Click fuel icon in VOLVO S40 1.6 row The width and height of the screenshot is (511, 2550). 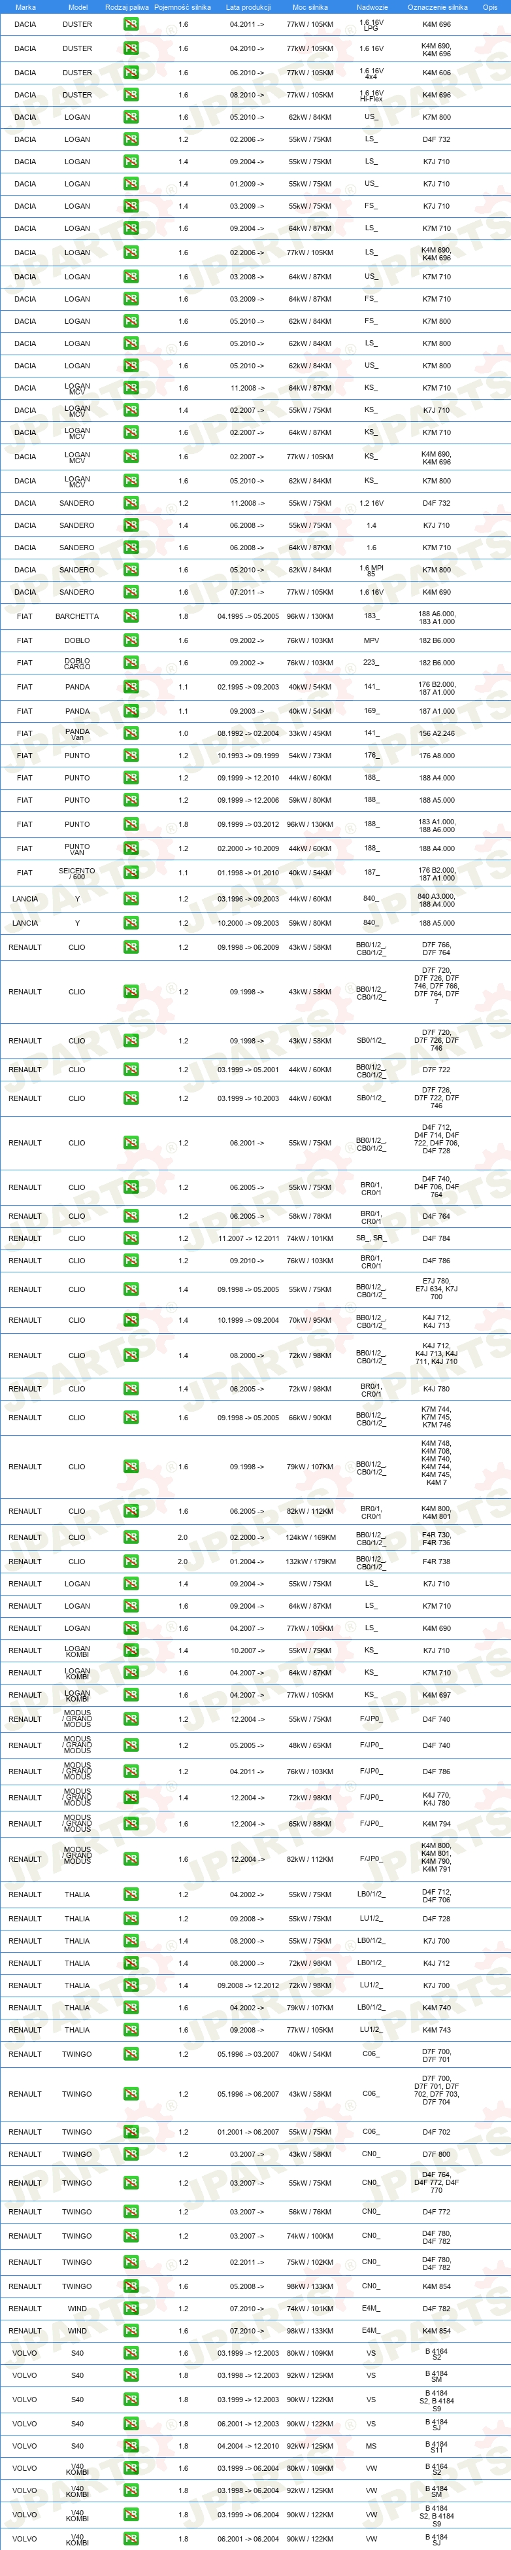131,2353
